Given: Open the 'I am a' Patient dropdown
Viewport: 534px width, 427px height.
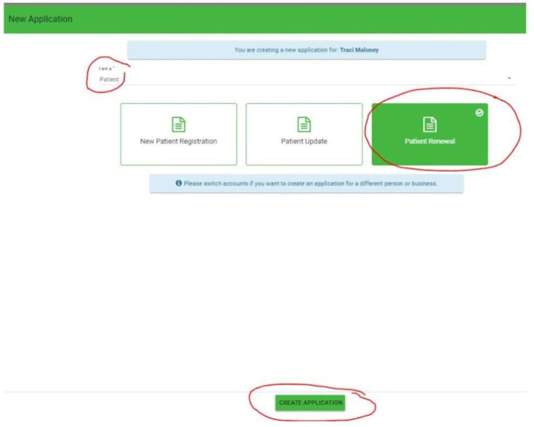Looking at the screenshot, I should 306,79.
